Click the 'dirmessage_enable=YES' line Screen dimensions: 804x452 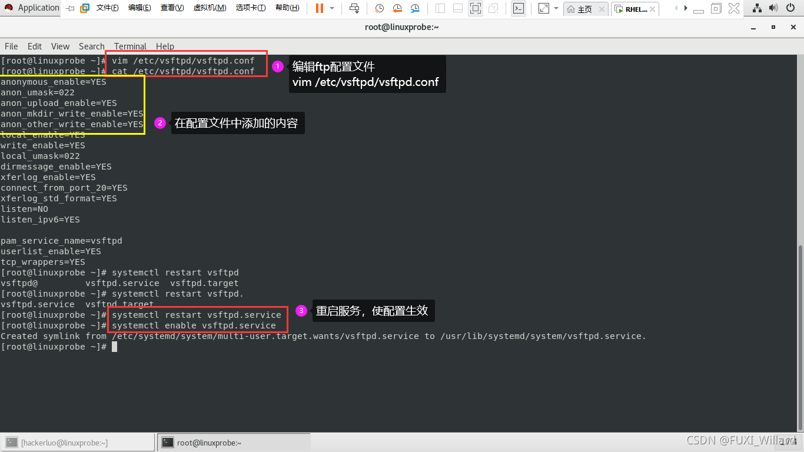pyautogui.click(x=56, y=167)
